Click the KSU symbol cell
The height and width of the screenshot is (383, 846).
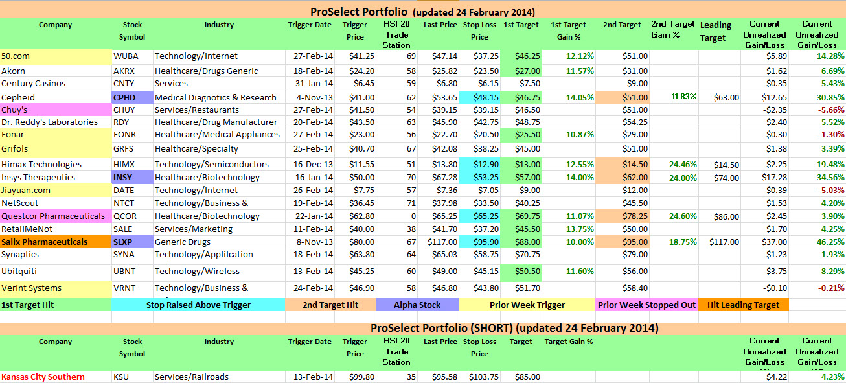point(132,377)
